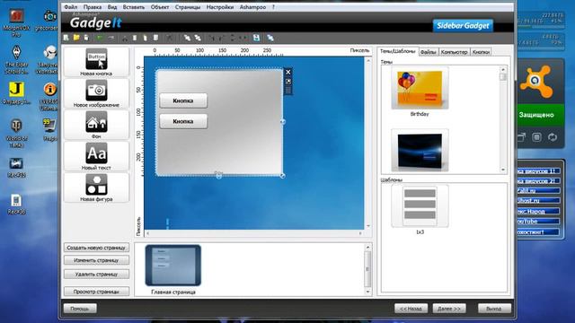This screenshot has width=575, height=323.
Task: Click the Помощь button
Action: click(80, 309)
